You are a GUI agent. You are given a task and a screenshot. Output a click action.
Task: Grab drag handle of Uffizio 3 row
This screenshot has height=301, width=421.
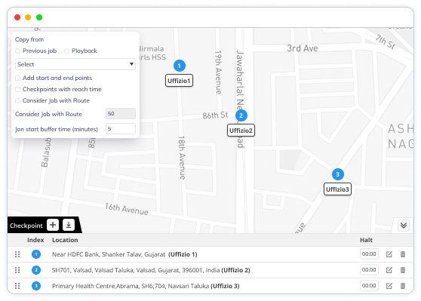click(17, 286)
